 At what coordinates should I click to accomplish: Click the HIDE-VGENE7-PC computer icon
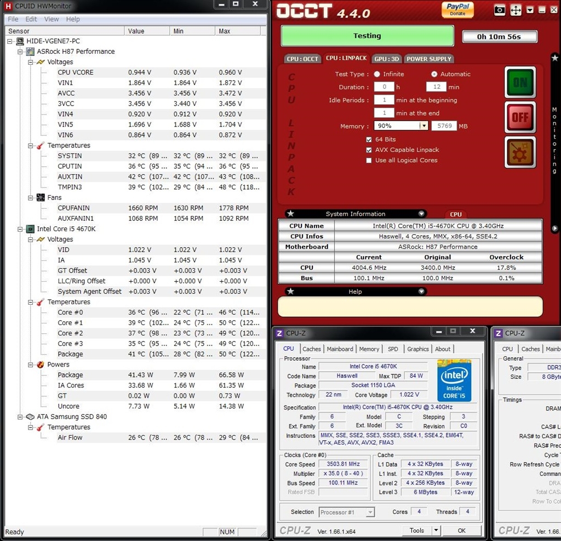click(x=20, y=41)
